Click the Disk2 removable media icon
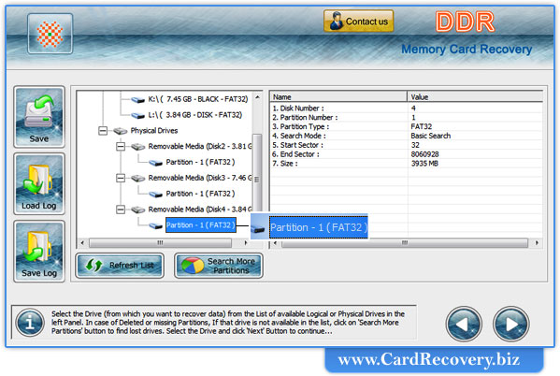 coord(137,147)
